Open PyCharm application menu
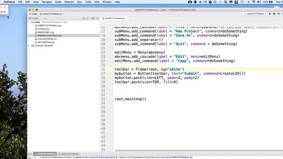 coord(9,2)
